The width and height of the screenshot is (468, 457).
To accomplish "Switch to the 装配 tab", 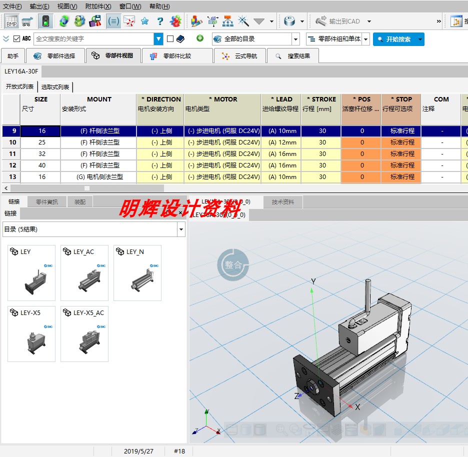I will click(x=79, y=202).
